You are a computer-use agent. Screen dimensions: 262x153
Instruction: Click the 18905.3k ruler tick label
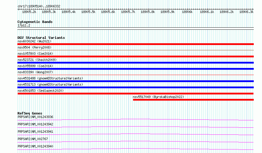click(x=49, y=12)
